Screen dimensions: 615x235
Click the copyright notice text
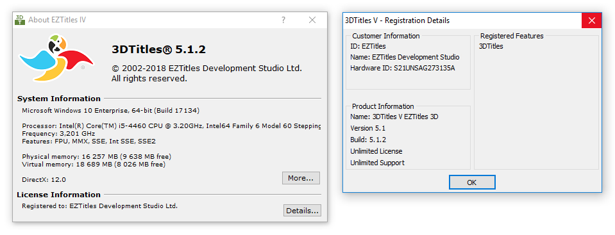coord(206,73)
